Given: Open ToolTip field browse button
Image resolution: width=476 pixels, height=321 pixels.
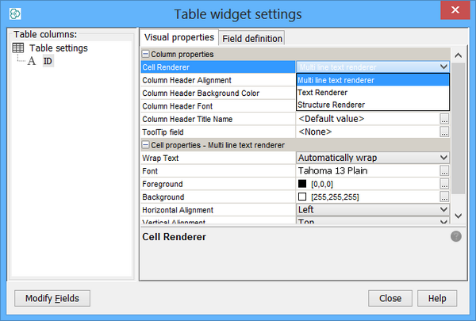Looking at the screenshot, I should pyautogui.click(x=444, y=132).
